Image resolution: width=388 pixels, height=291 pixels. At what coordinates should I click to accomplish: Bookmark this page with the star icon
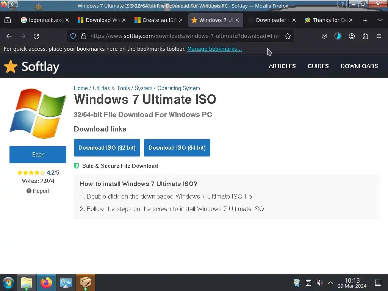pyautogui.click(x=287, y=36)
